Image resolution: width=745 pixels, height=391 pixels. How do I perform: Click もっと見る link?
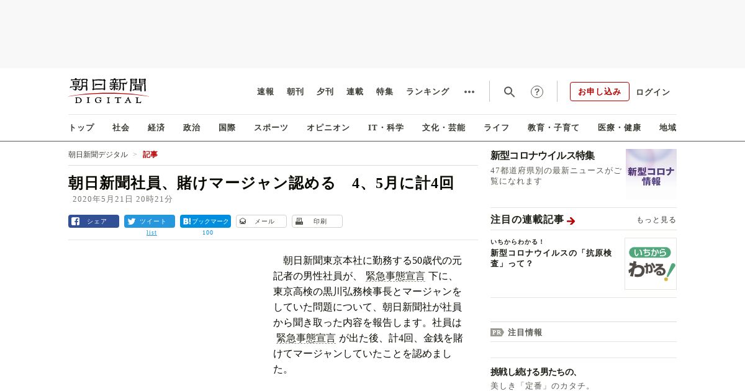pos(656,220)
